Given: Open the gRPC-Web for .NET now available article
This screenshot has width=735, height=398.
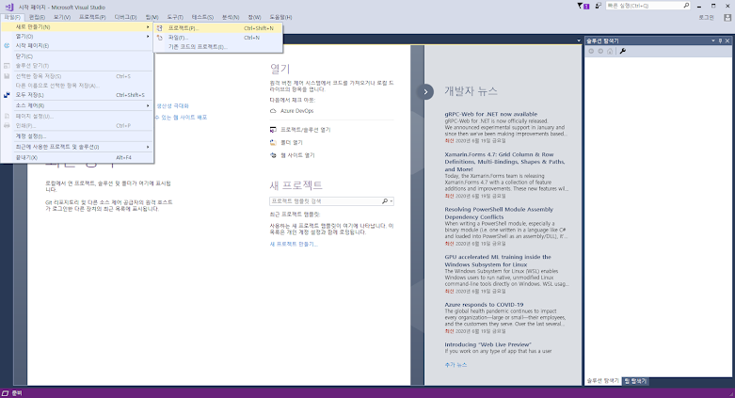Looking at the screenshot, I should coord(490,114).
